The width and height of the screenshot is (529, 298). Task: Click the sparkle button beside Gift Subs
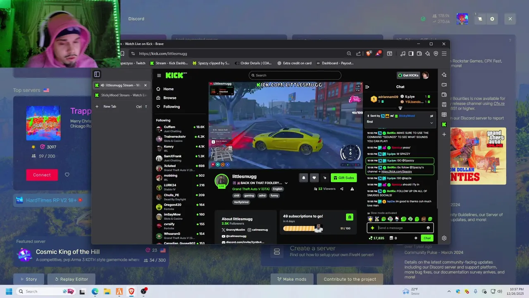325,178
